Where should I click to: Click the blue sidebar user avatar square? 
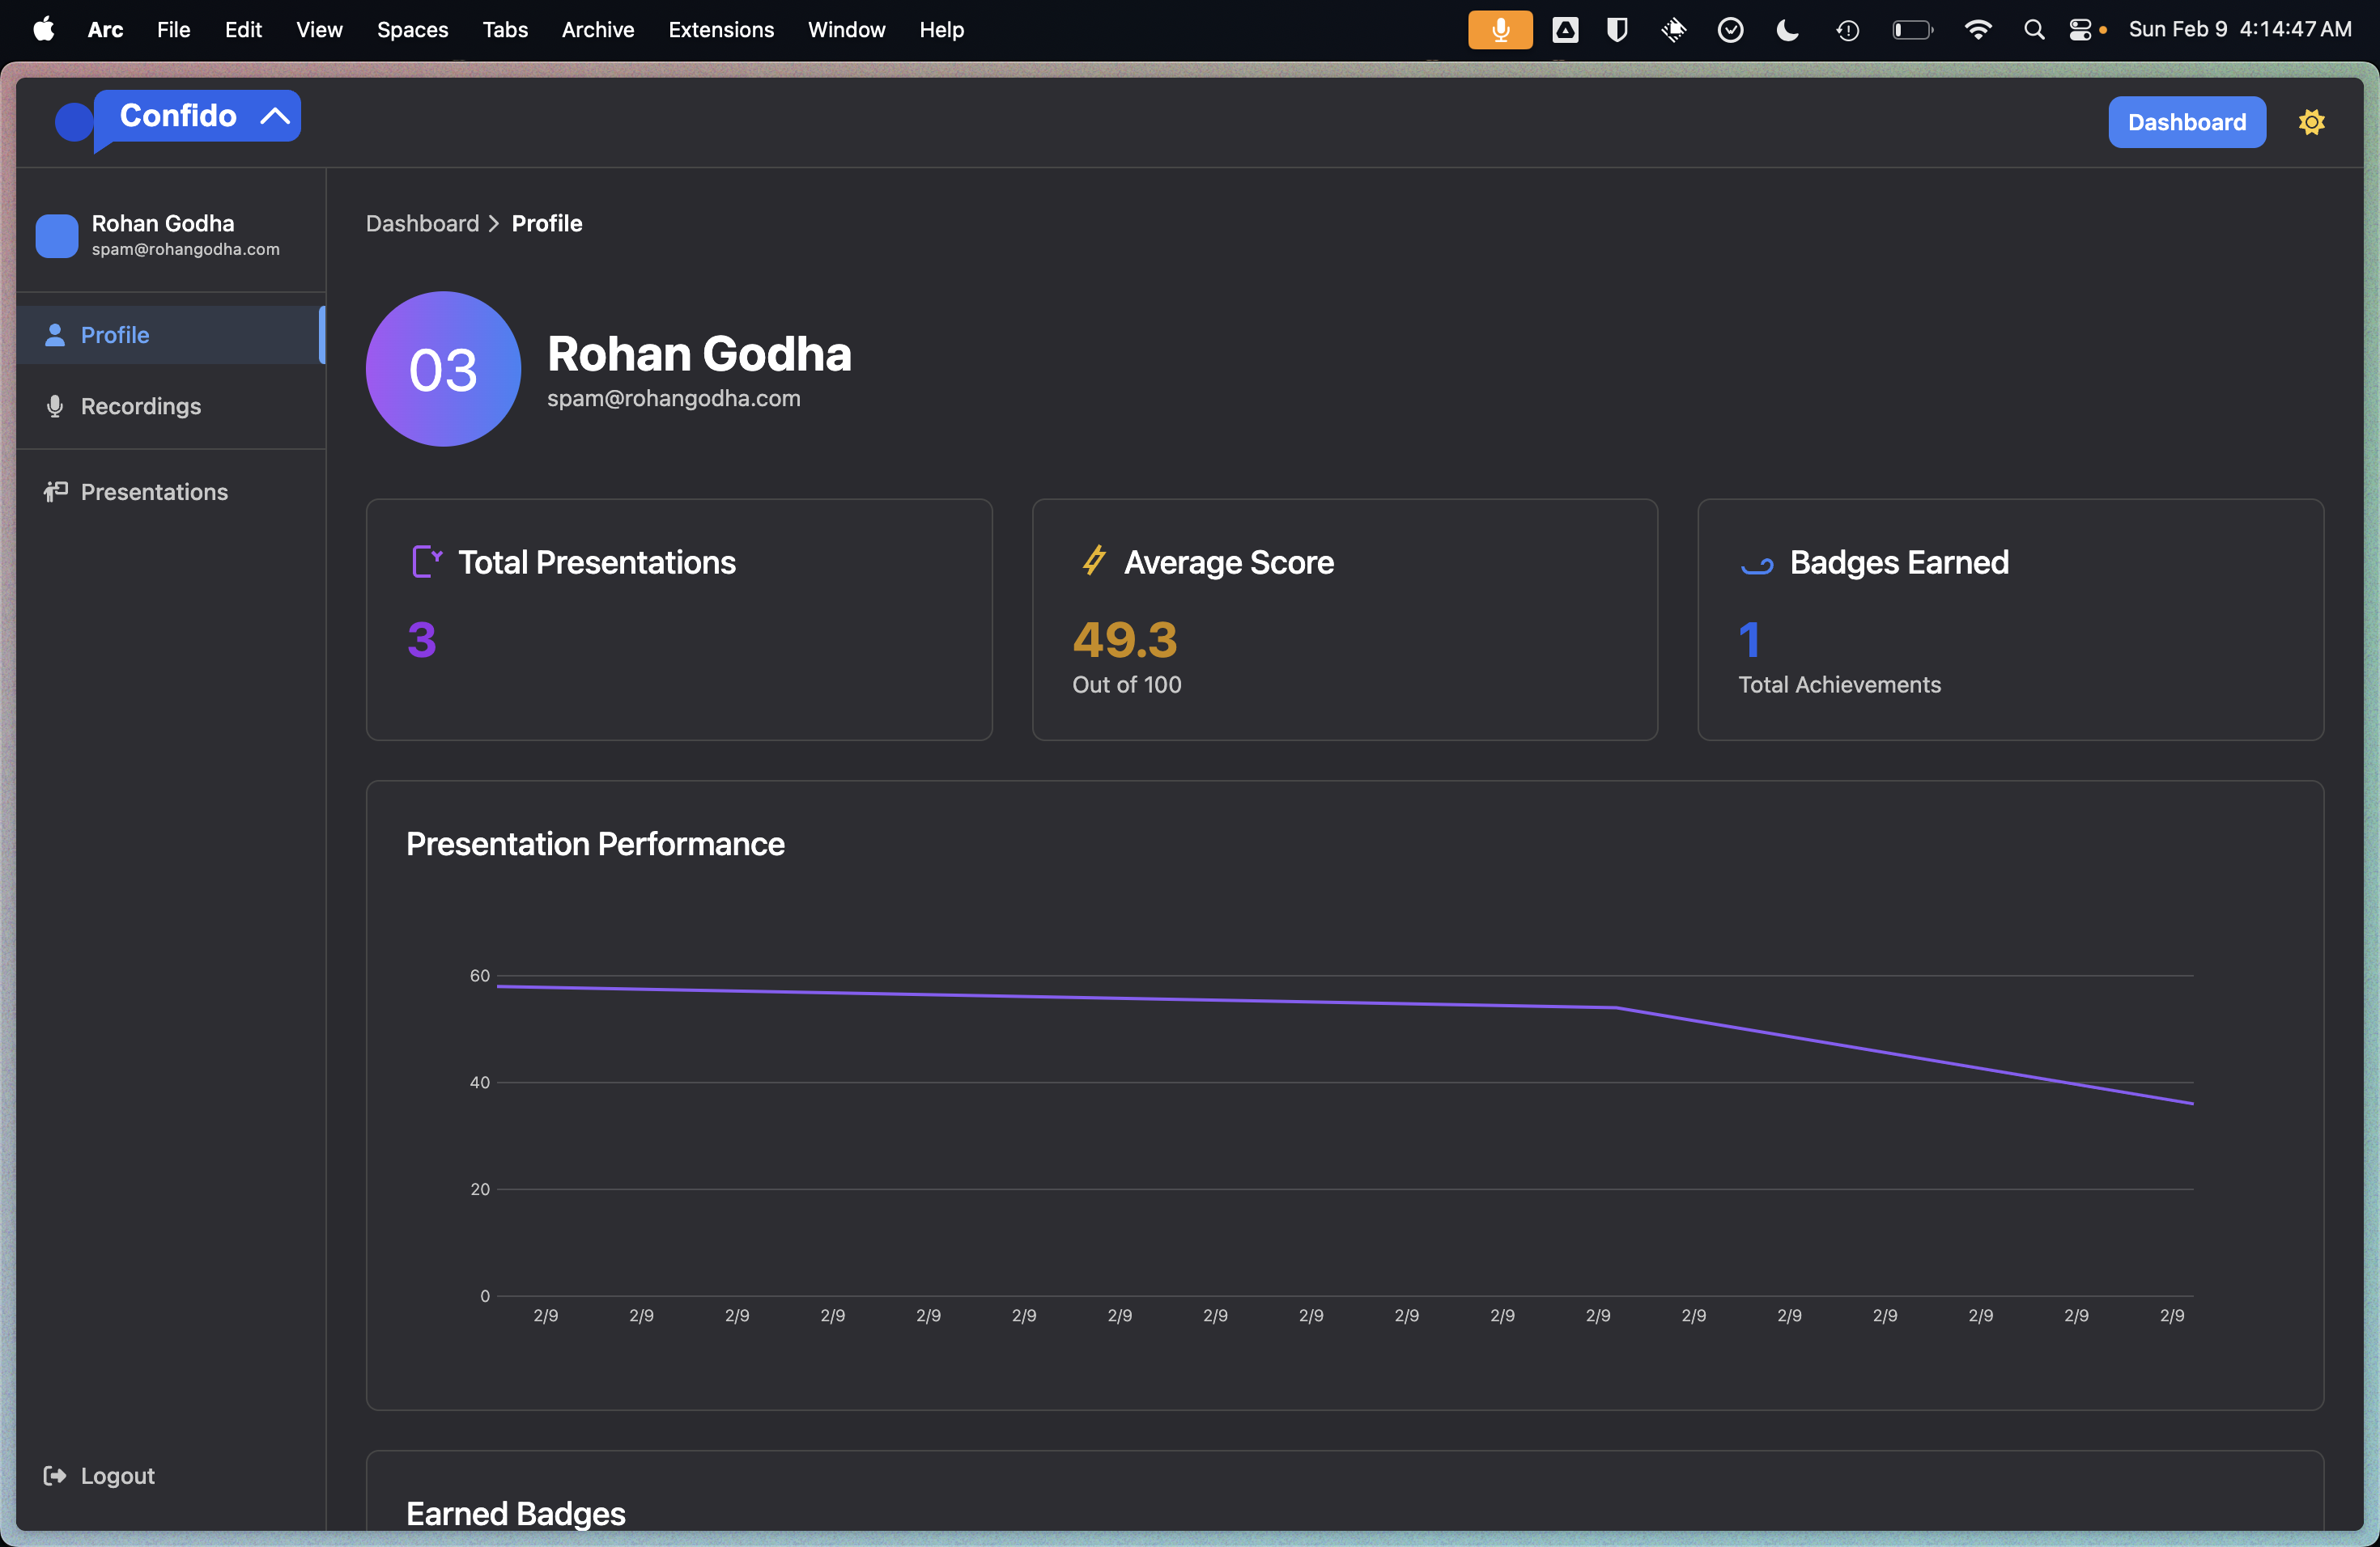coord(57,235)
